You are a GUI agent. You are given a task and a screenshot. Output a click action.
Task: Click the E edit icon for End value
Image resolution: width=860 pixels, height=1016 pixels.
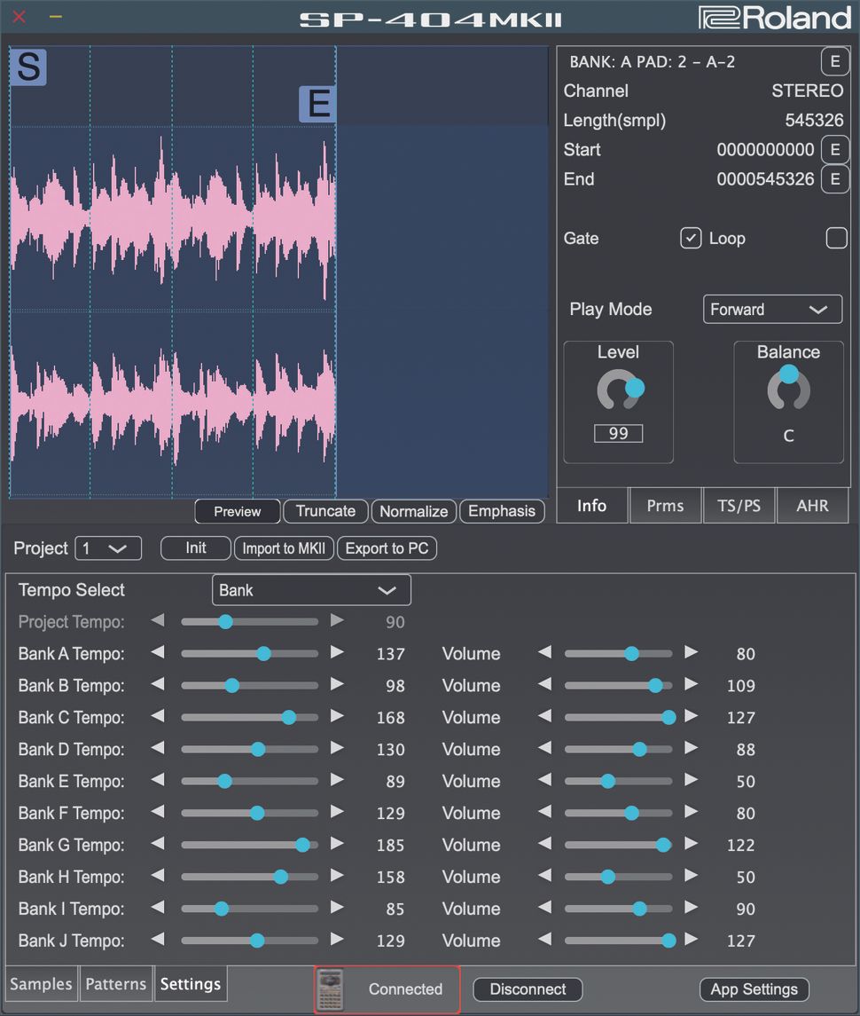[x=834, y=179]
